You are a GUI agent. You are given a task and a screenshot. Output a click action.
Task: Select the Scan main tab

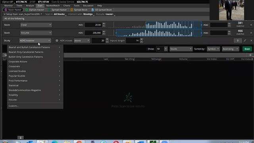[x=40, y=6]
